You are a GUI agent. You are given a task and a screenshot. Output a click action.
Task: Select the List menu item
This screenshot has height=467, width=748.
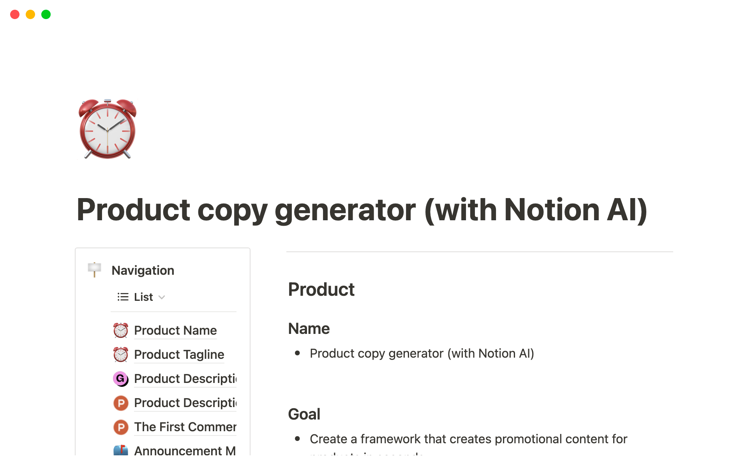[142, 297]
